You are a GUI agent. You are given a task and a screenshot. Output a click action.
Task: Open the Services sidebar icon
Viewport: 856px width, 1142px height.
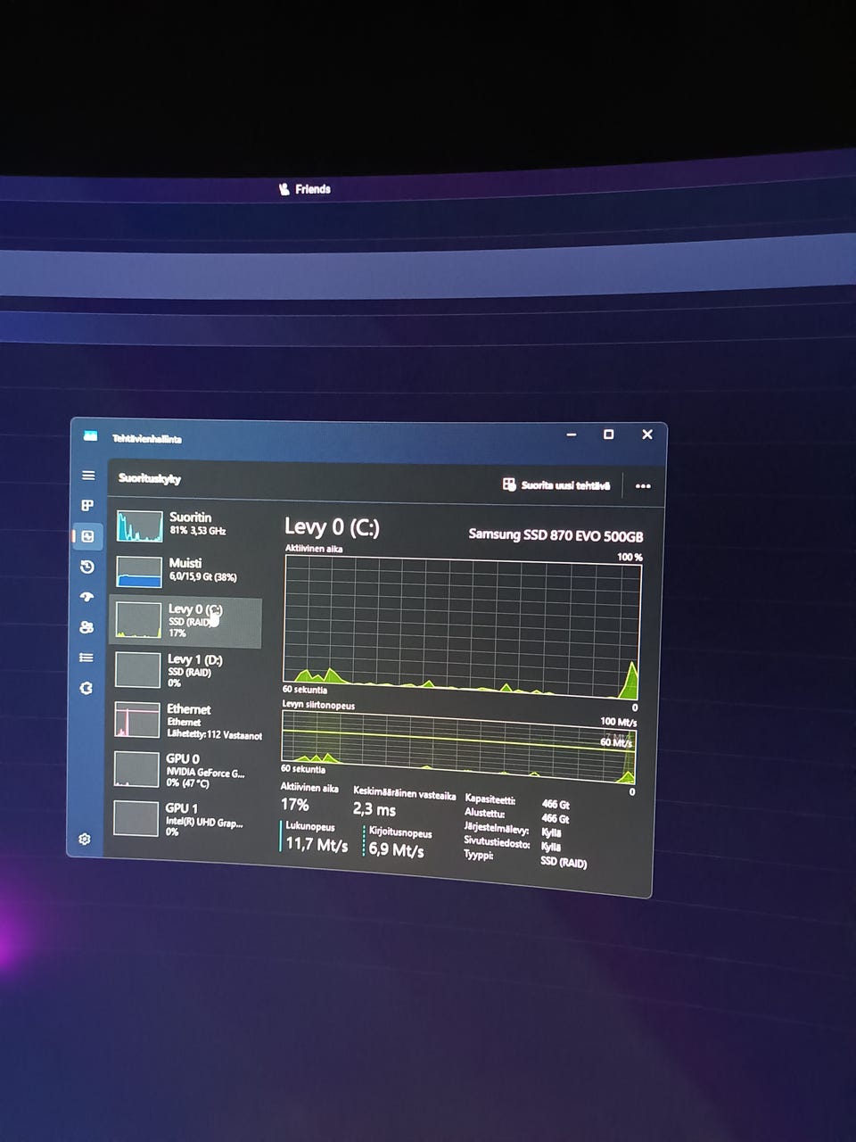[x=86, y=688]
